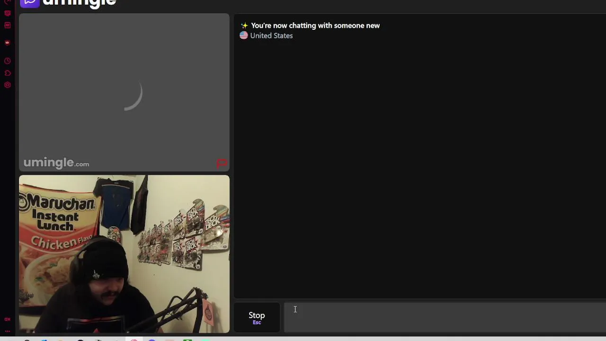This screenshot has height=341, width=606.
Task: Click the stranger's loading video panel
Action: [124, 92]
